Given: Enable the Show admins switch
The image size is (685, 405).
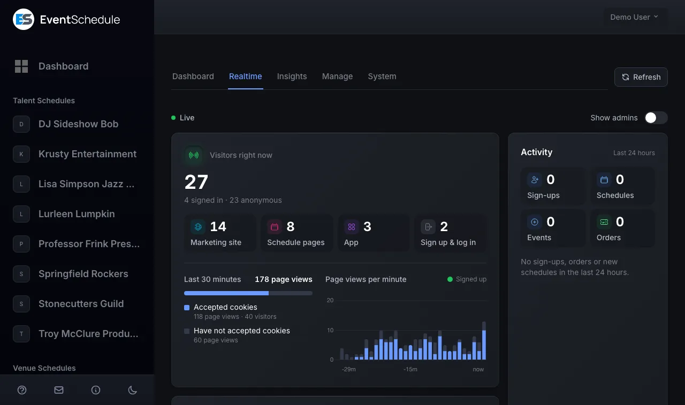Looking at the screenshot, I should (x=656, y=118).
